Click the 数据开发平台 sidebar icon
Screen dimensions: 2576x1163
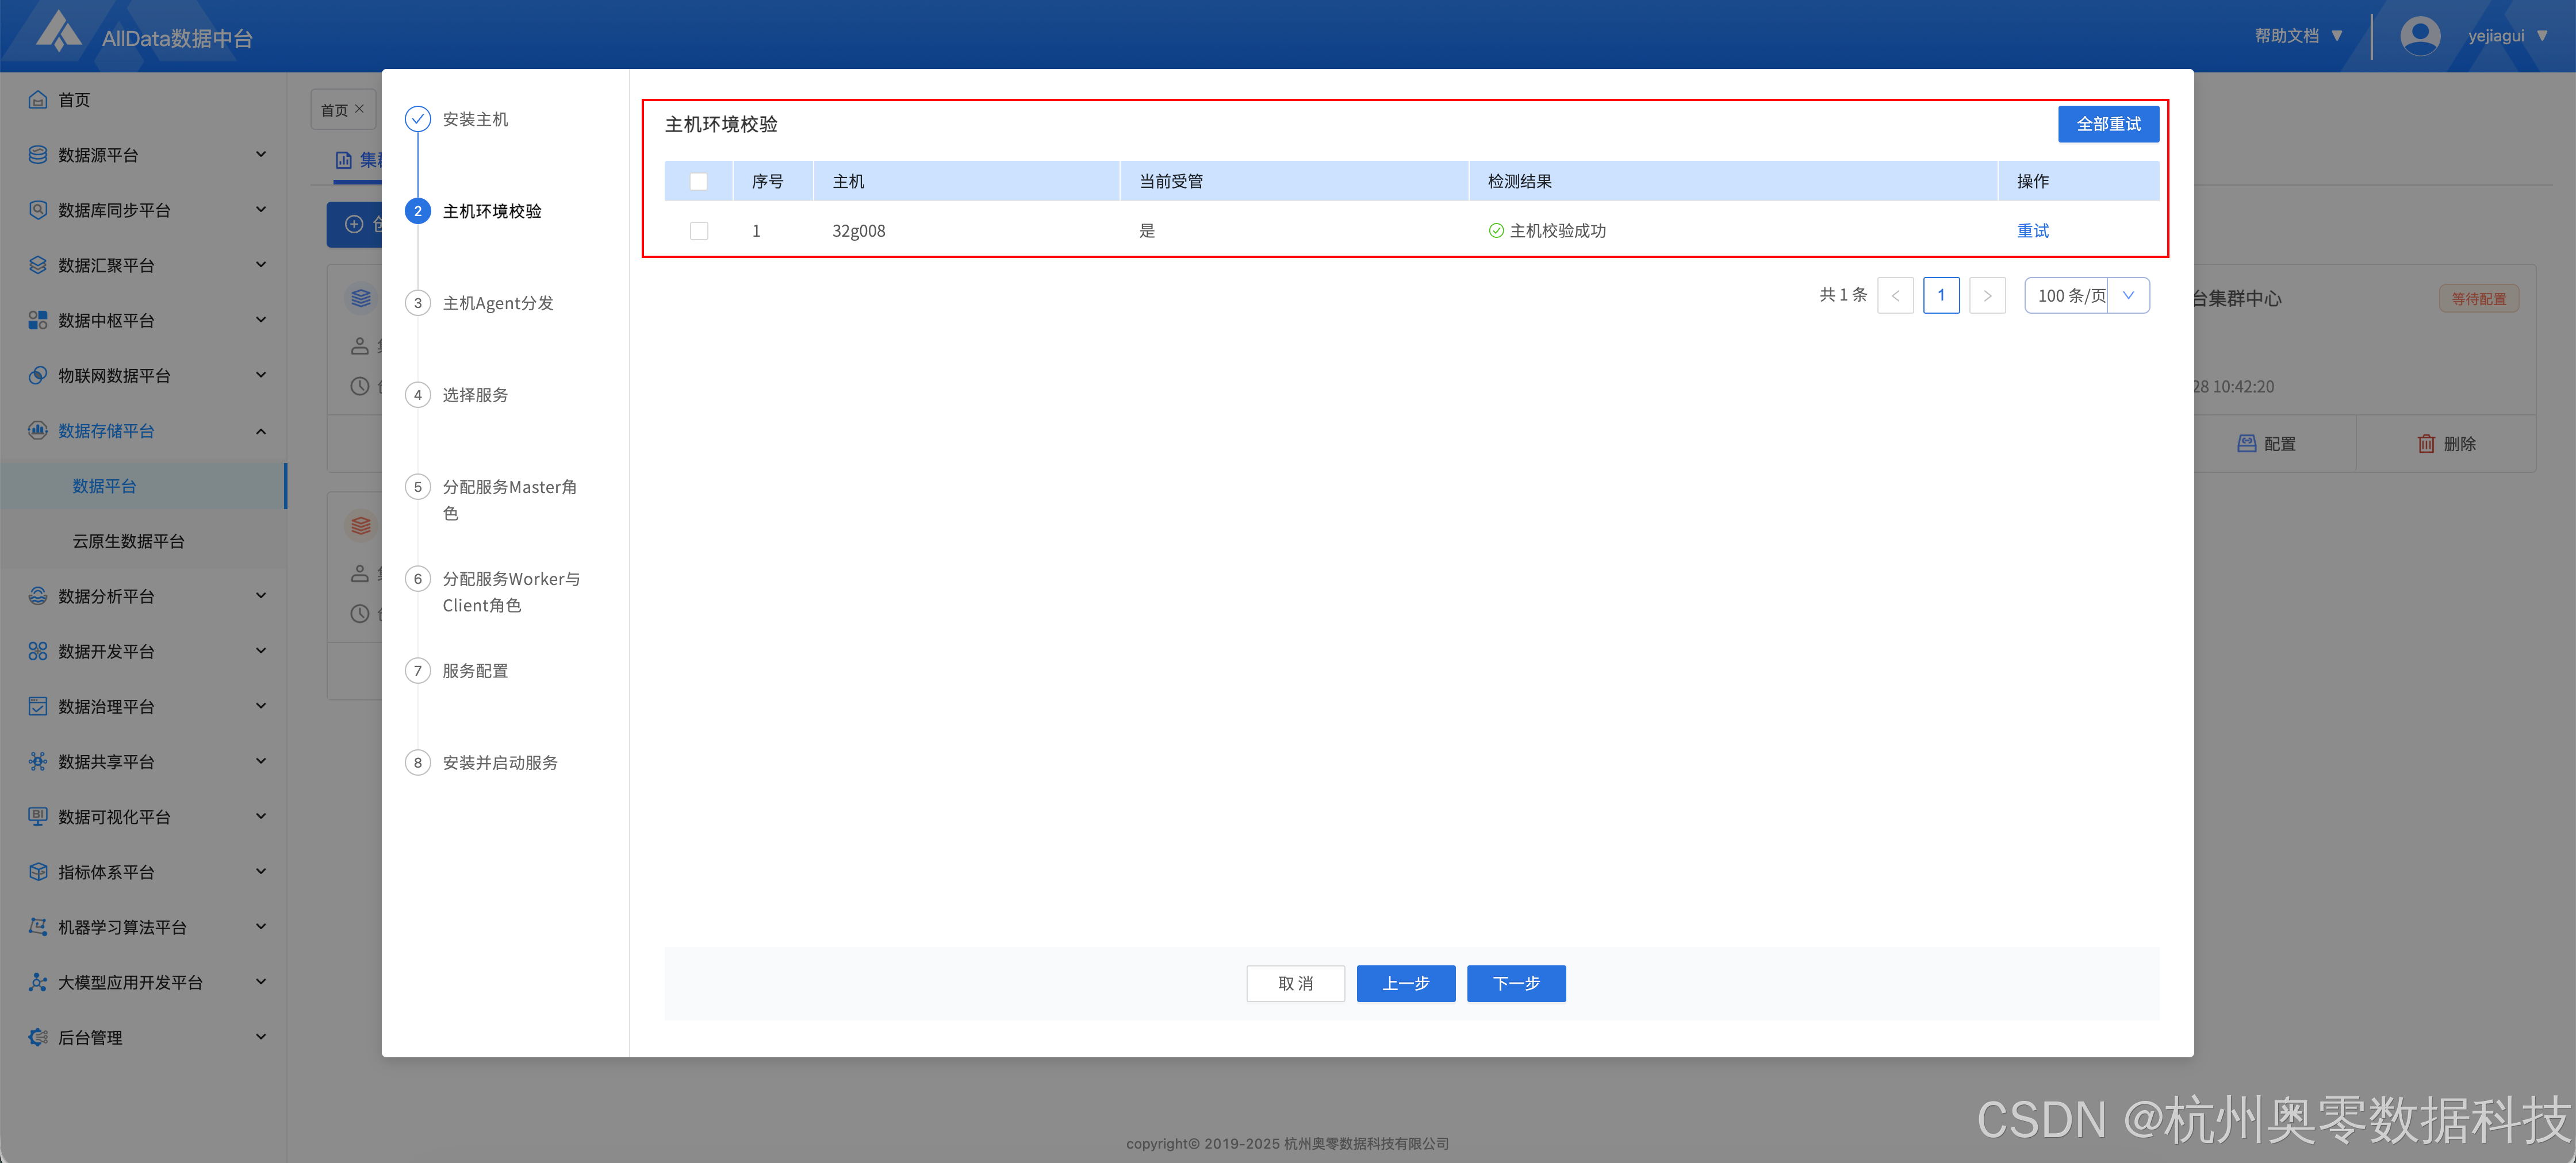[x=38, y=652]
